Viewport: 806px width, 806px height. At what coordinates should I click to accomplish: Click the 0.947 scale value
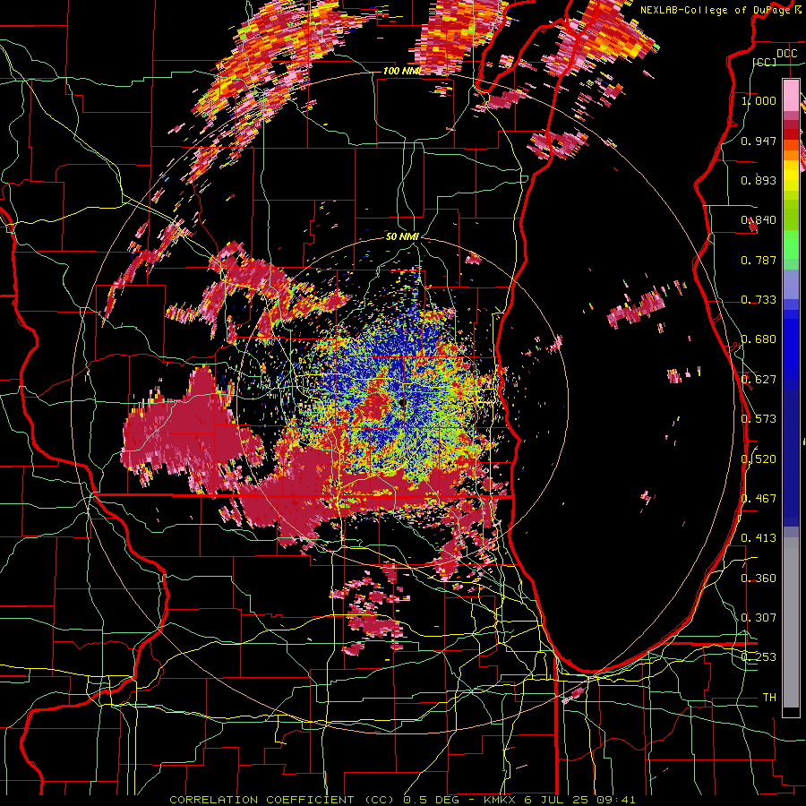[x=759, y=141]
